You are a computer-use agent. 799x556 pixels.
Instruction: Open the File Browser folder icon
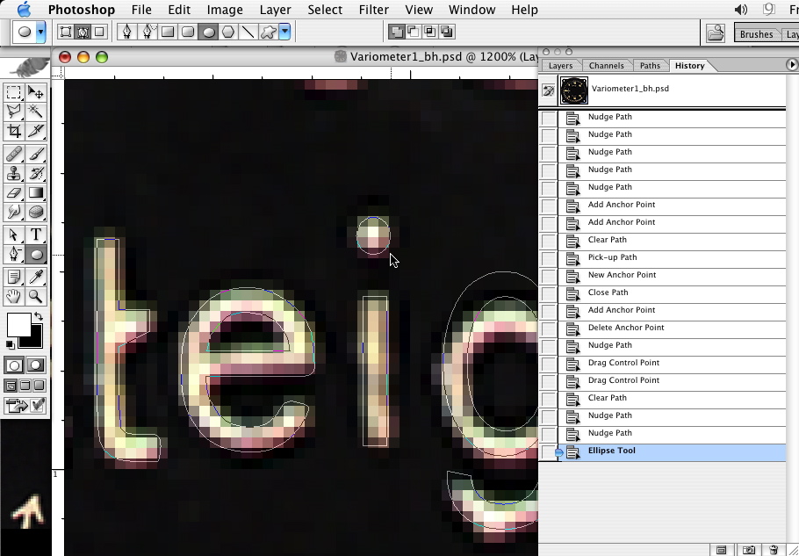click(x=716, y=33)
